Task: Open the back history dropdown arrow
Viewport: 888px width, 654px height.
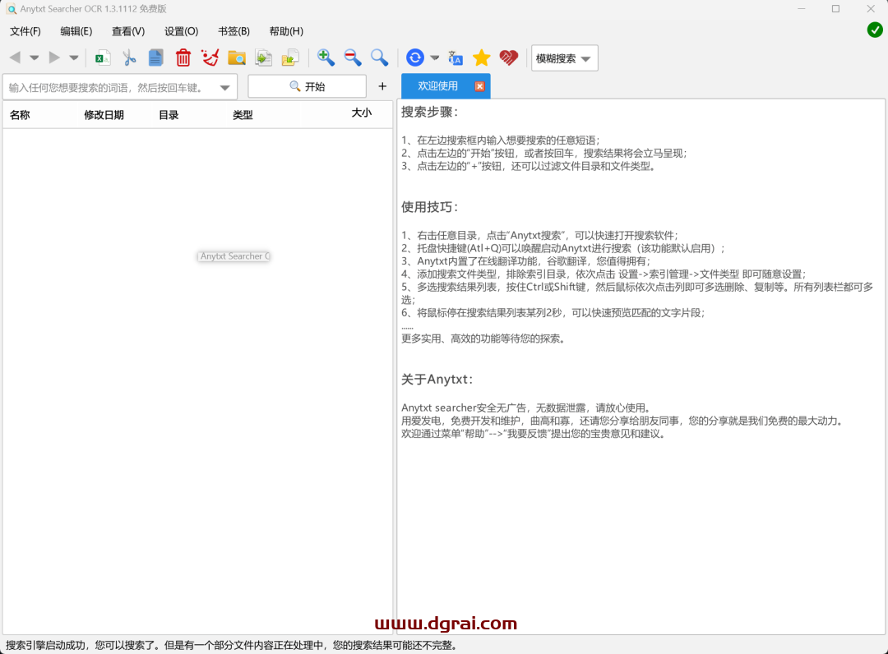Action: (34, 58)
